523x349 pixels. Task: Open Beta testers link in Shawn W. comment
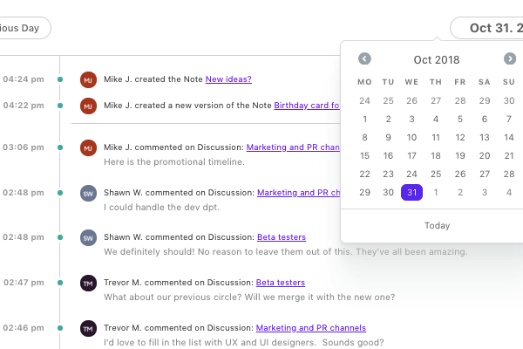tap(282, 237)
